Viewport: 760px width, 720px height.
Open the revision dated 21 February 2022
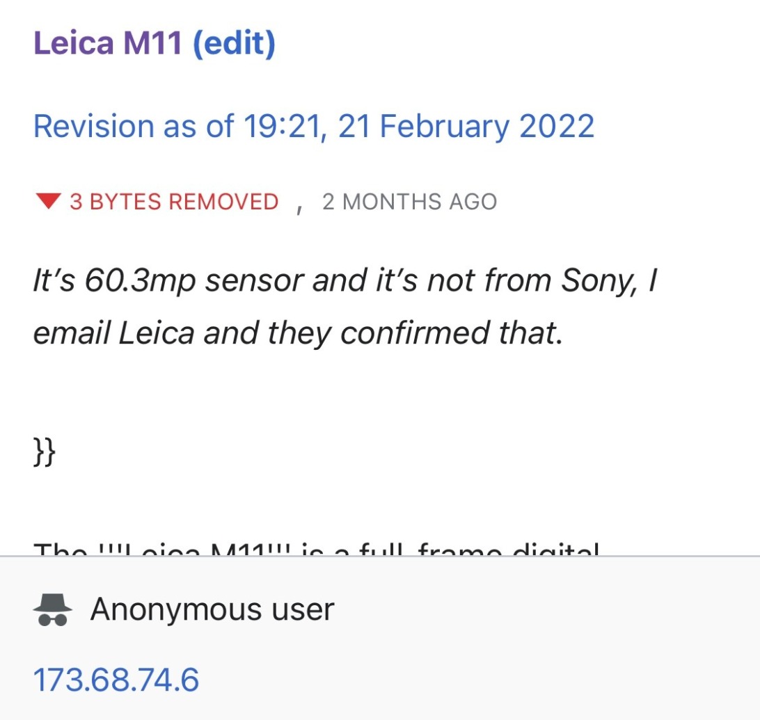(314, 127)
